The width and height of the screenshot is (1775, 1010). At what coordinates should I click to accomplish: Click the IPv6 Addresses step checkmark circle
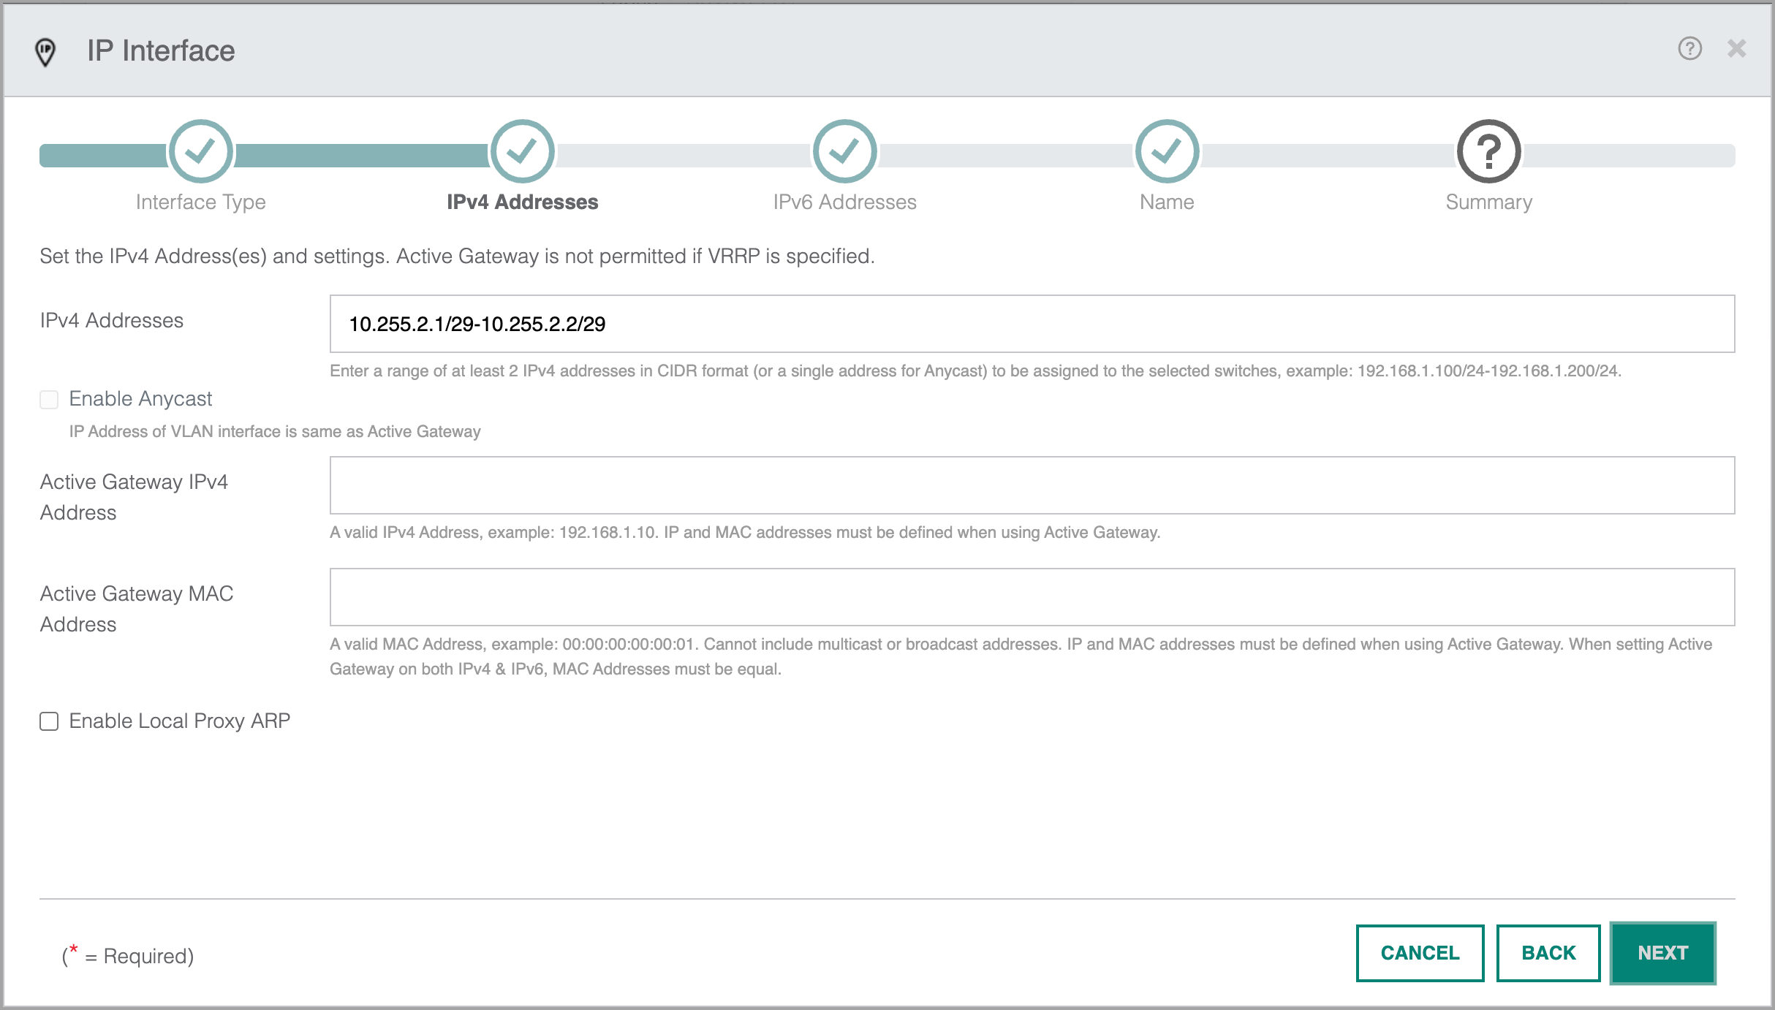pyautogui.click(x=845, y=152)
